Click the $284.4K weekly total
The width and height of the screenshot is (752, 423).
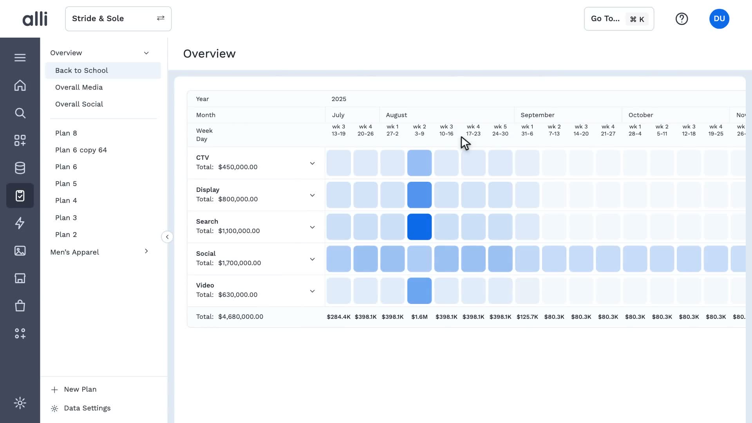tap(338, 317)
